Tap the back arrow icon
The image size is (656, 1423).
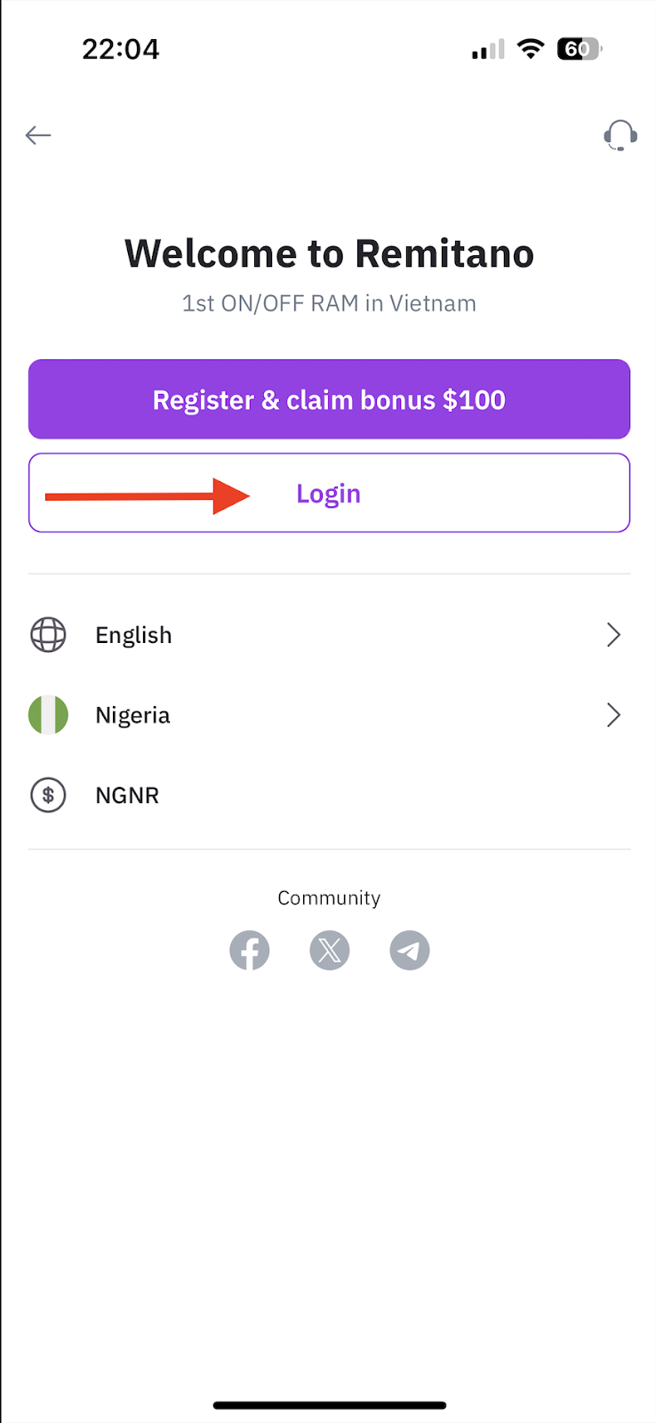coord(38,135)
